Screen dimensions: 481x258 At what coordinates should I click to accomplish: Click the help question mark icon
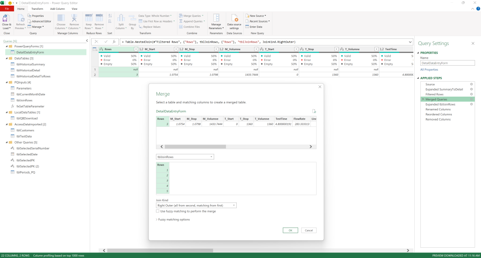point(478,9)
